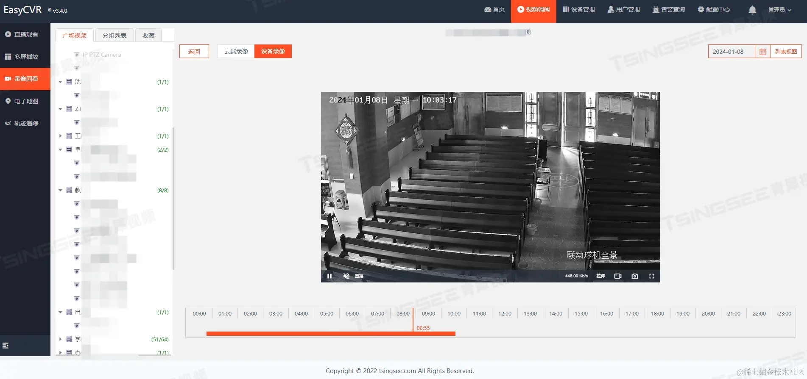Image resolution: width=807 pixels, height=379 pixels.
Task: Seek the timeline to 10:00
Action: (454, 314)
